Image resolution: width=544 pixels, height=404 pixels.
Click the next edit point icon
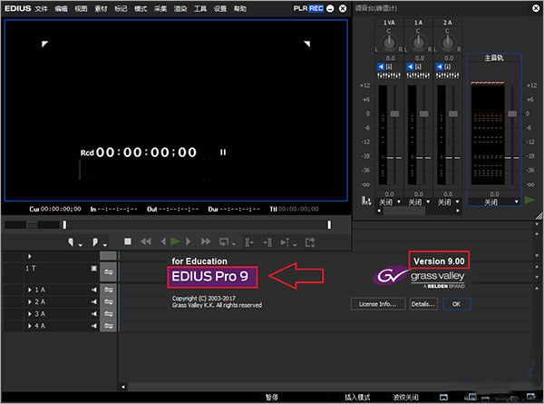(267, 242)
